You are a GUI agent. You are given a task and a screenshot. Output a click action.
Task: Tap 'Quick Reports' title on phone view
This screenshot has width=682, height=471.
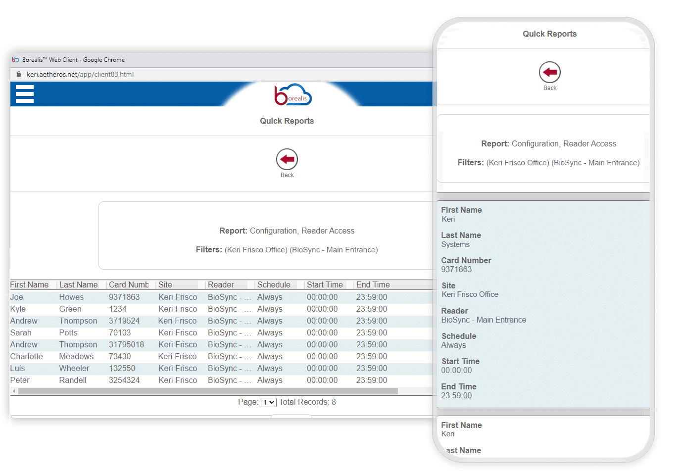coord(550,34)
